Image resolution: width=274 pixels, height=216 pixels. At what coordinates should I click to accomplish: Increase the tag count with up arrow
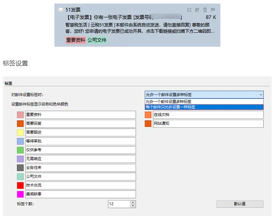(x=133, y=202)
